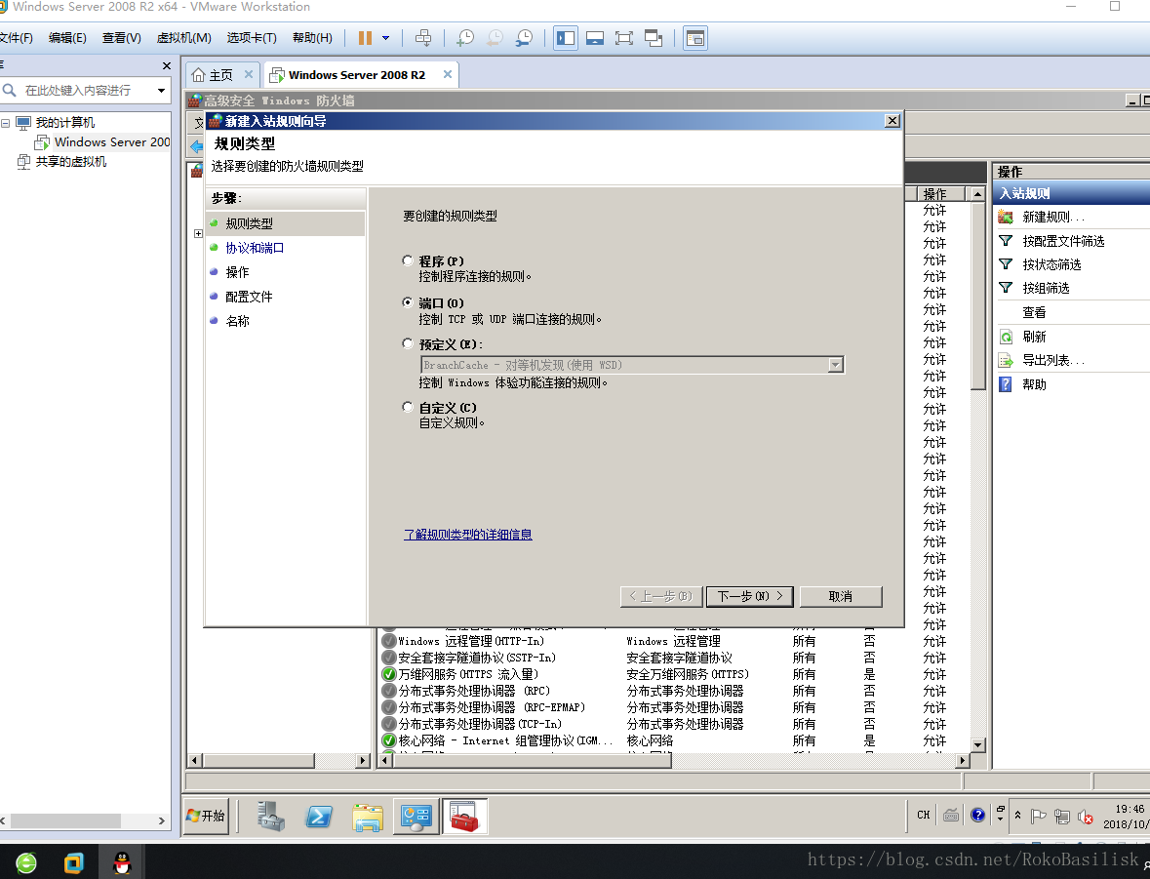
Task: Open the BranchCache predefined rule dropdown
Action: 835,365
